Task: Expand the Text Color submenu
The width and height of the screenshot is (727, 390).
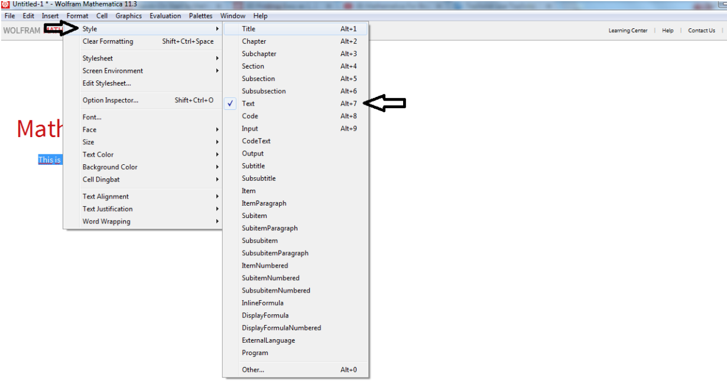Action: (143, 154)
